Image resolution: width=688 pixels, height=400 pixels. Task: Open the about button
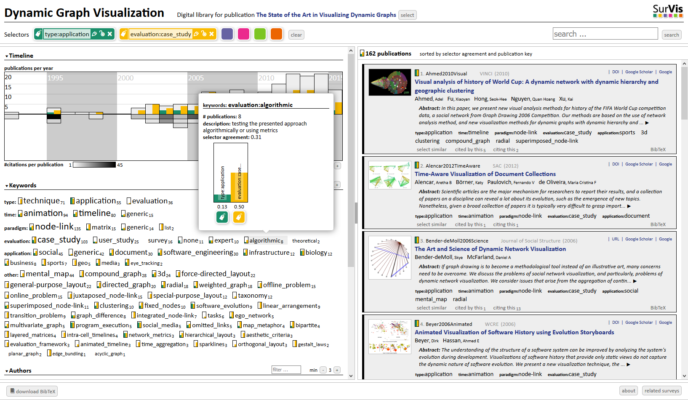pyautogui.click(x=628, y=391)
